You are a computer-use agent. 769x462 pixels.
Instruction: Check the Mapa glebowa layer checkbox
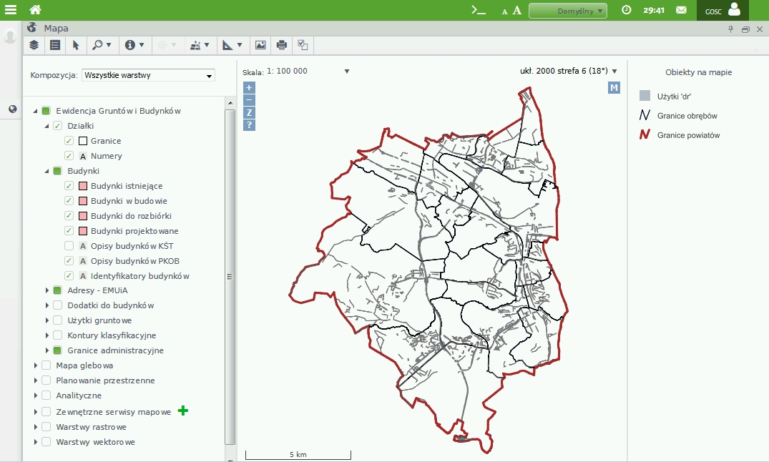[x=46, y=365]
